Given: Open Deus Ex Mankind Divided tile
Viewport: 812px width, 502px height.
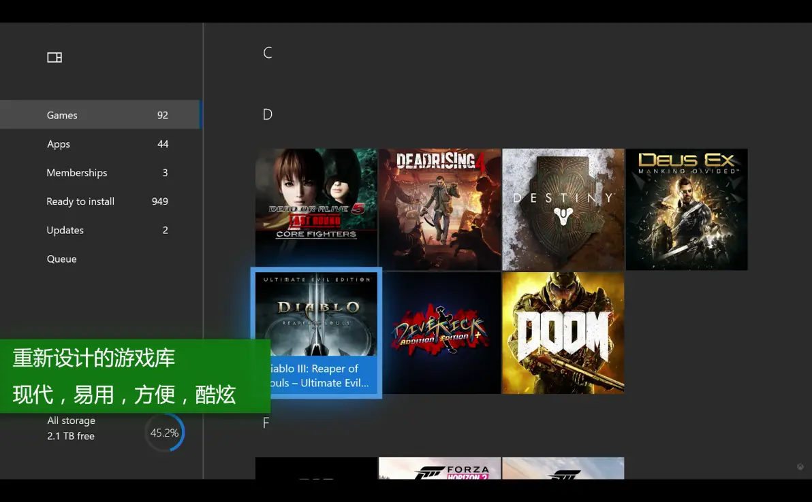Looking at the screenshot, I should coord(687,210).
